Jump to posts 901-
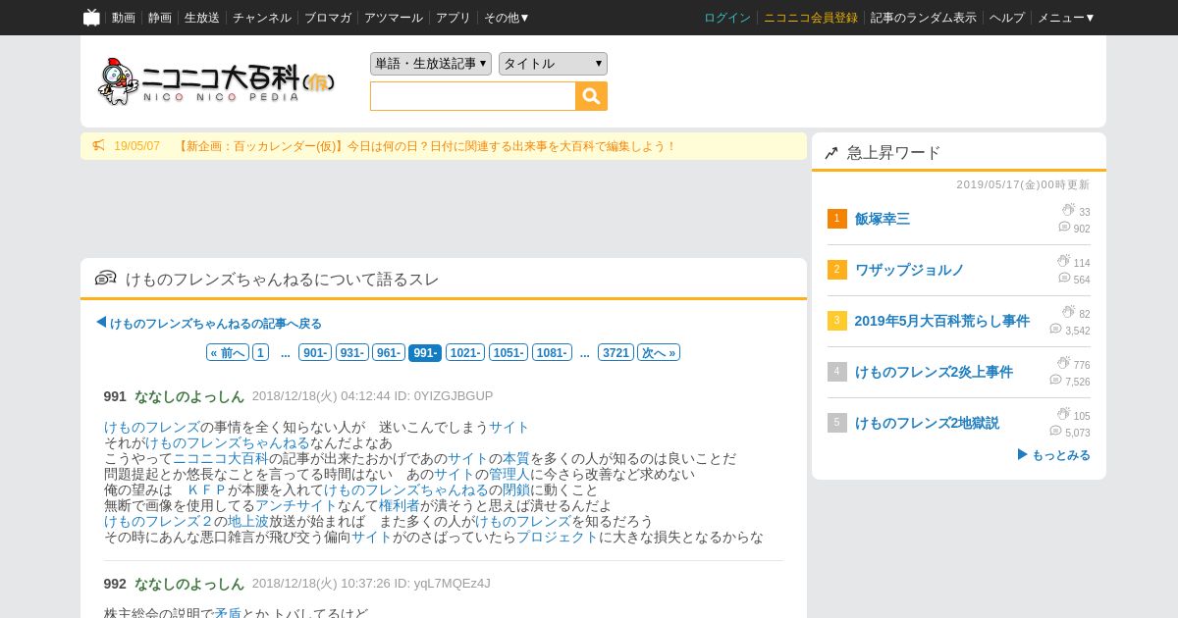 (315, 352)
